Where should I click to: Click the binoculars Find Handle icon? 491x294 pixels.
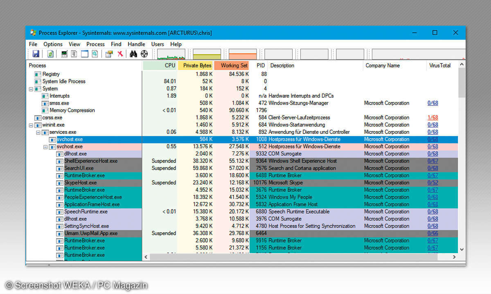coord(133,54)
